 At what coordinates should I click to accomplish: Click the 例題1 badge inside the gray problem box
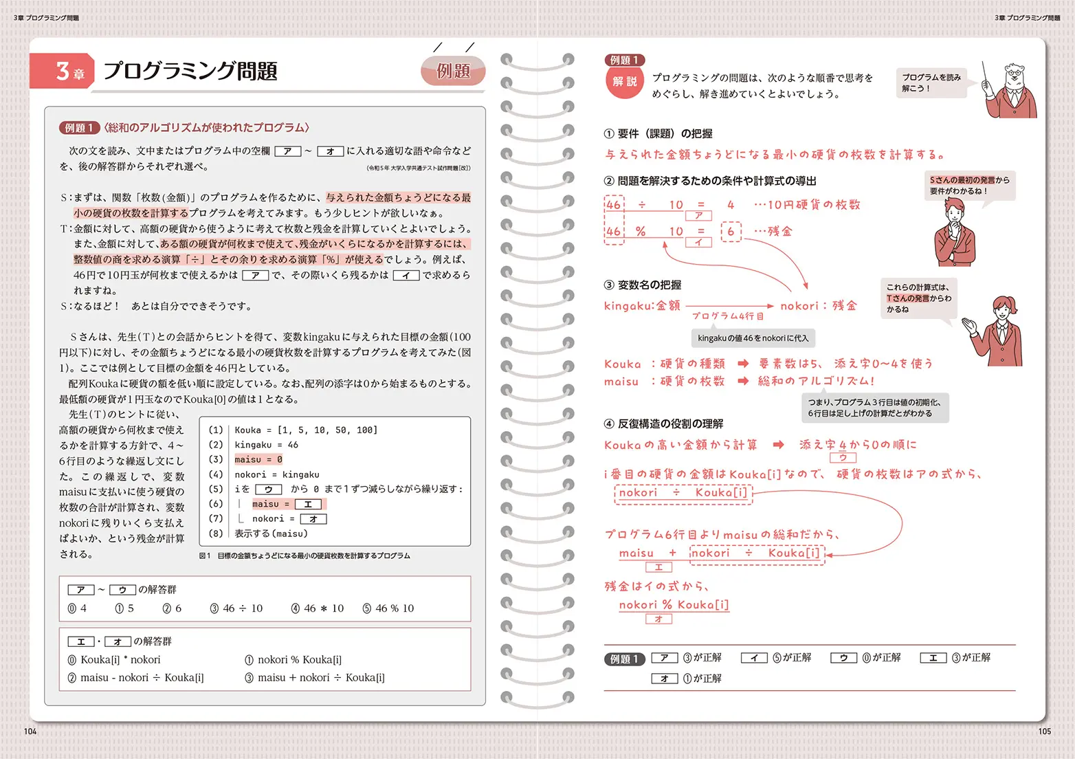point(79,128)
